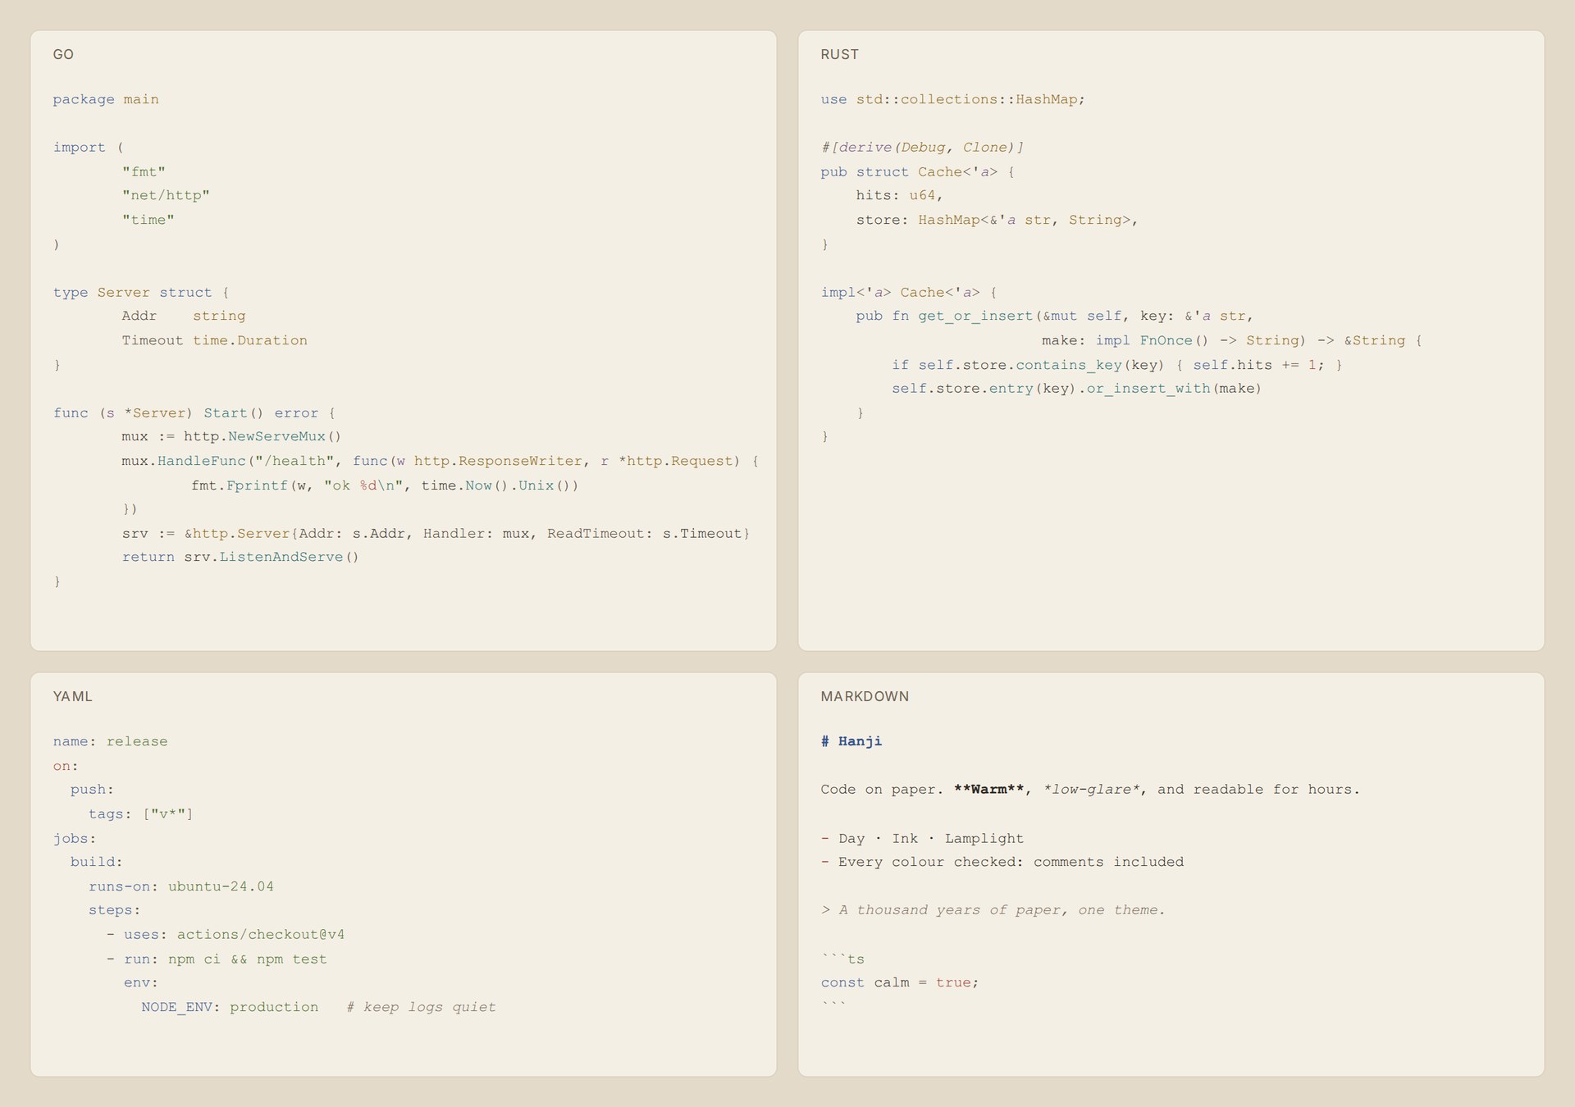Click '# keep logs quiet' comment
This screenshot has width=1575, height=1107.
tap(421, 1007)
